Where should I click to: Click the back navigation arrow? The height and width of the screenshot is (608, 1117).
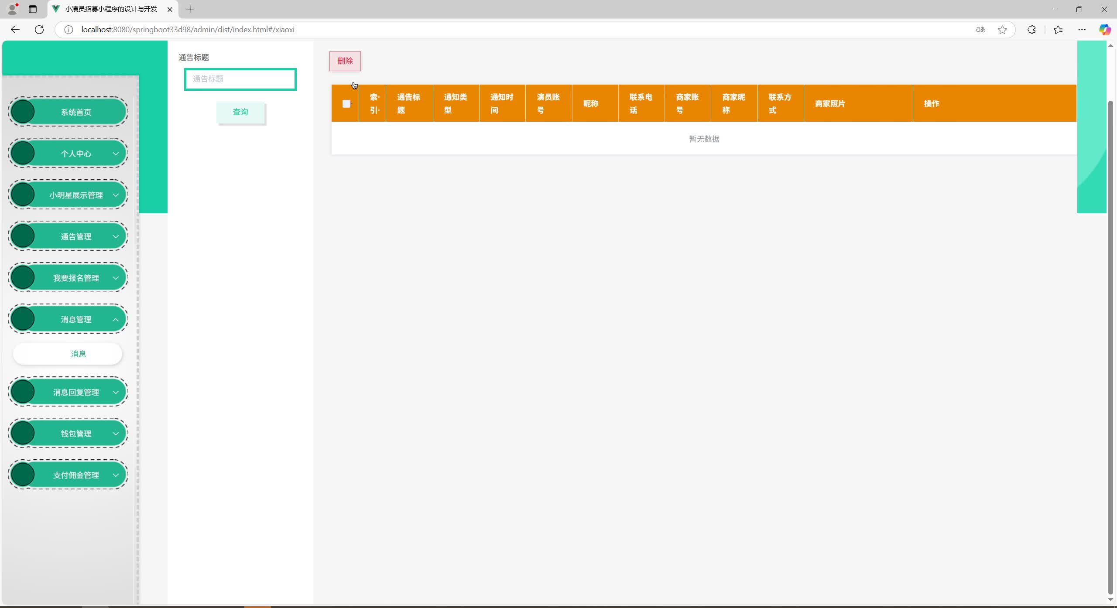tap(15, 29)
